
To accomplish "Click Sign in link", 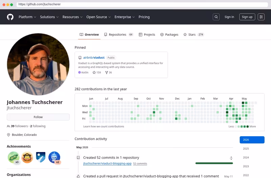I will (229, 17).
